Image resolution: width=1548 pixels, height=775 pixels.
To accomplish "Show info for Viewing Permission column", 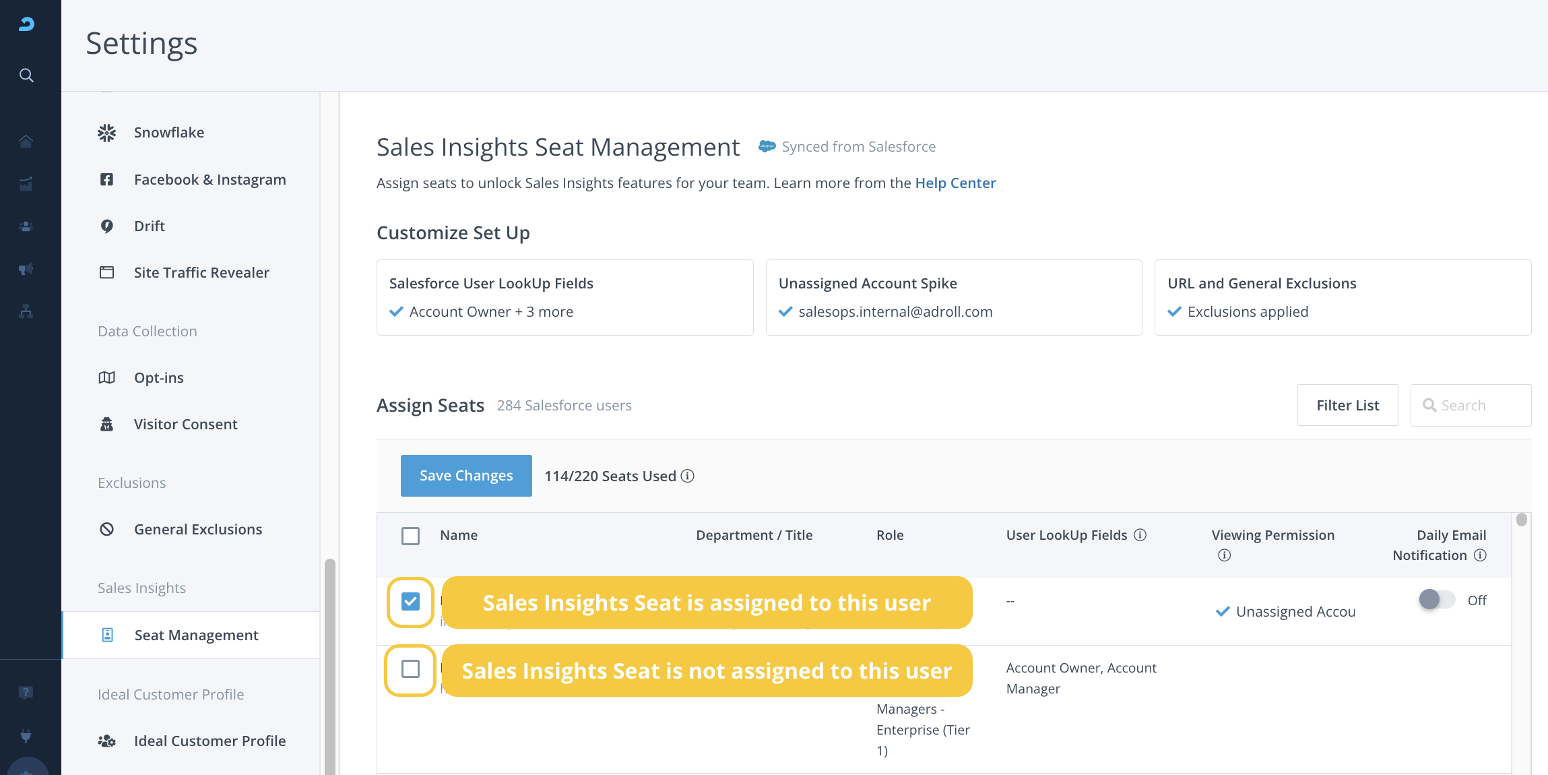I will (1224, 555).
